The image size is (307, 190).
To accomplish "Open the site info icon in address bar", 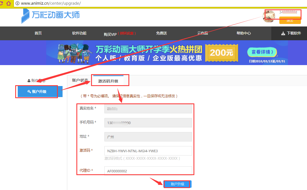I will tap(17, 3).
